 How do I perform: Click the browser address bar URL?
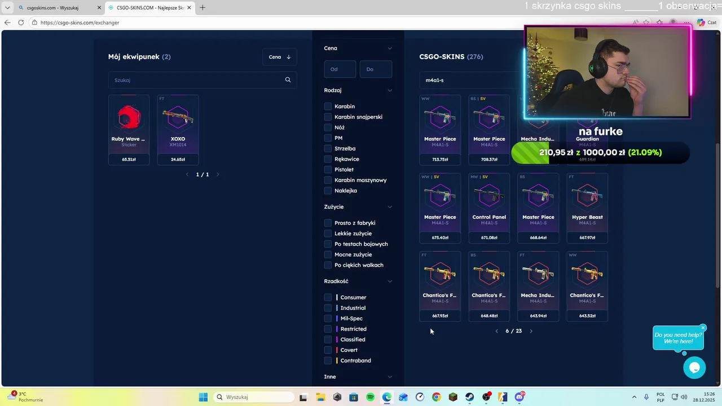click(80, 23)
